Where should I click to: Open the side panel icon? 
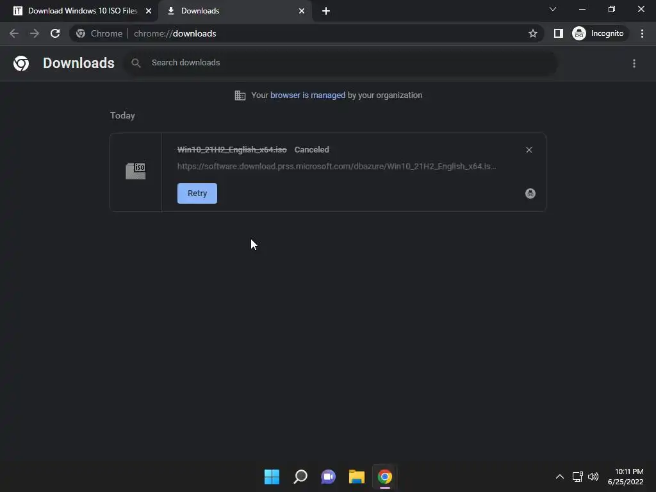(x=559, y=33)
